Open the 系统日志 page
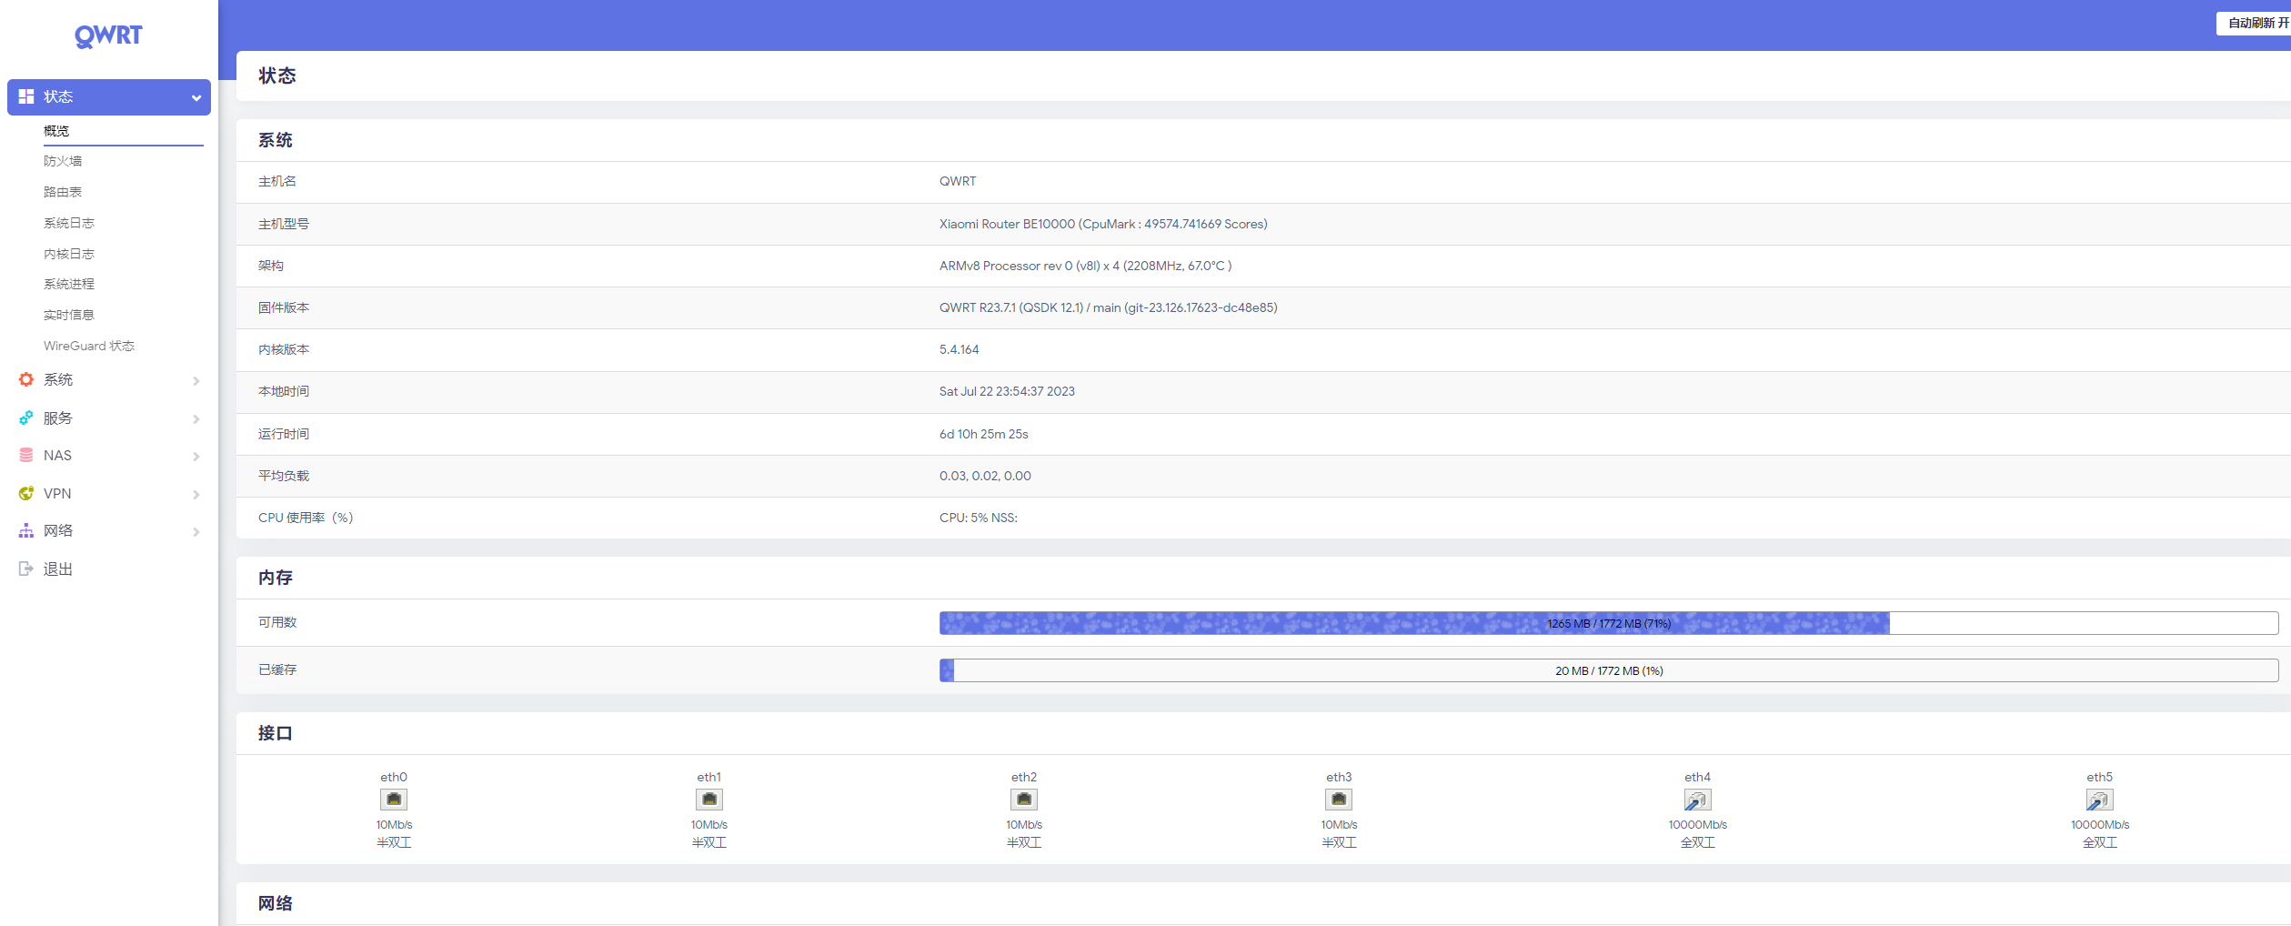 coord(69,223)
